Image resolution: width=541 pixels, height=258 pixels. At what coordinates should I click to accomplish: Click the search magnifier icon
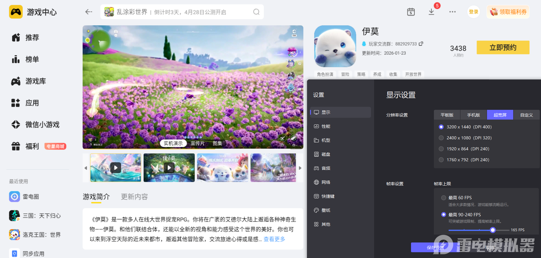[x=256, y=12]
